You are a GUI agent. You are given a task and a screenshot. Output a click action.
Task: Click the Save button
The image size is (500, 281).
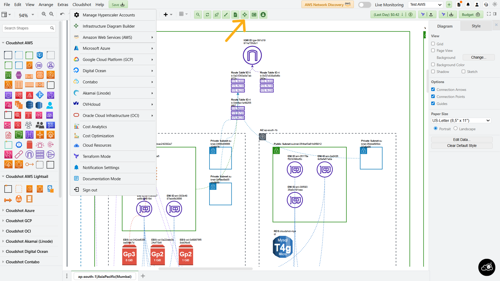(118, 4)
